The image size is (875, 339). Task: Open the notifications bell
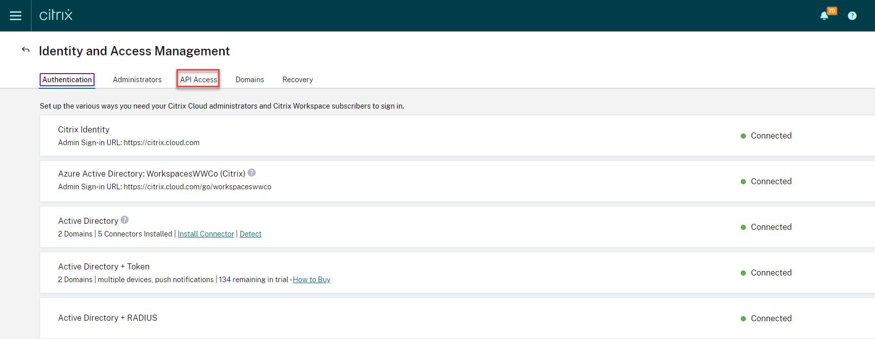point(824,16)
